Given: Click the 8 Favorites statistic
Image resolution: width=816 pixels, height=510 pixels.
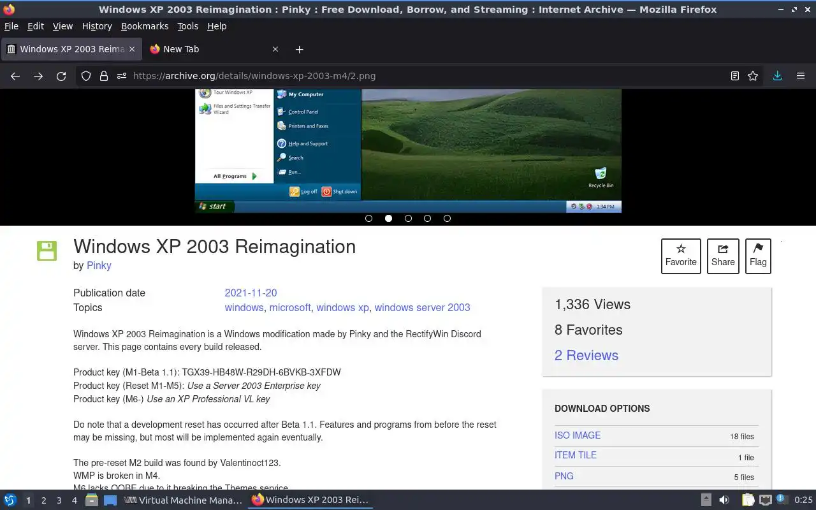Looking at the screenshot, I should coord(588,330).
